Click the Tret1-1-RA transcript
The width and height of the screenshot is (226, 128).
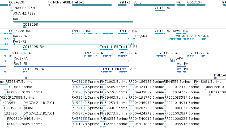[92, 34]
